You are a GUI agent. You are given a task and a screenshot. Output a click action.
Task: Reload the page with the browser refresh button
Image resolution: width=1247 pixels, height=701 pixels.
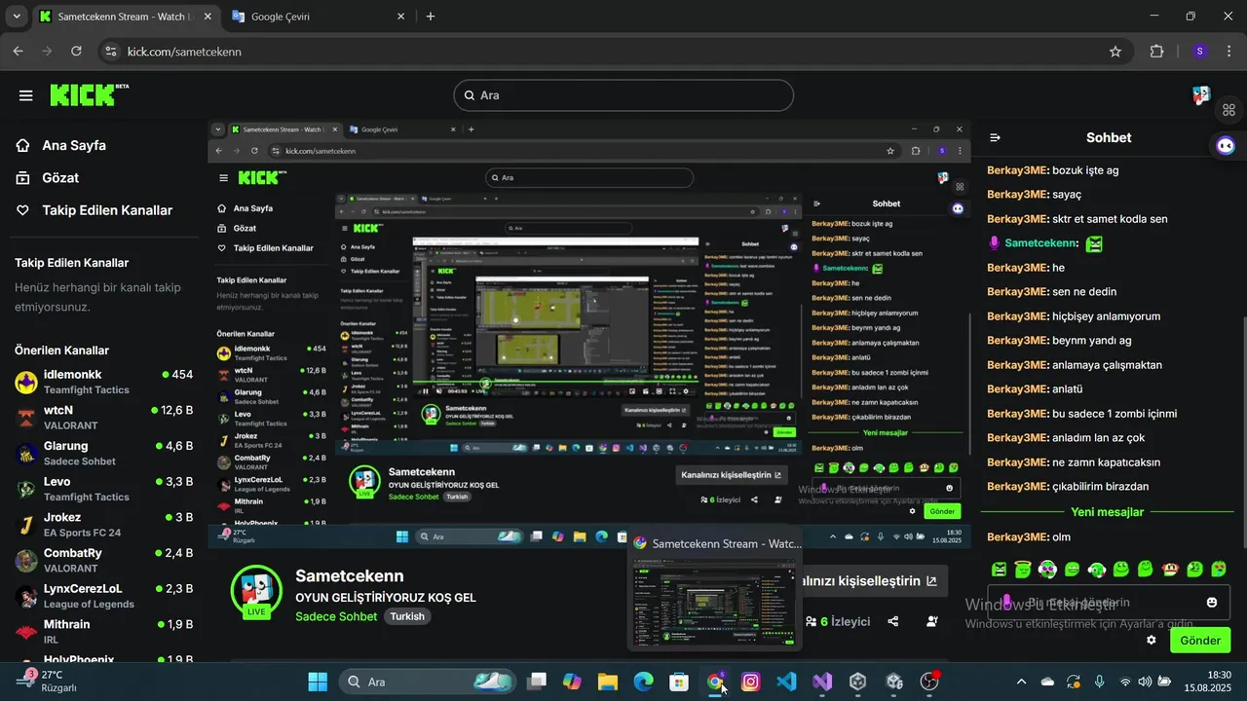point(77,52)
